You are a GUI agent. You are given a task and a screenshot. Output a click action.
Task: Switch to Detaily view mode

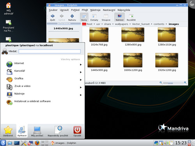coord(94,18)
